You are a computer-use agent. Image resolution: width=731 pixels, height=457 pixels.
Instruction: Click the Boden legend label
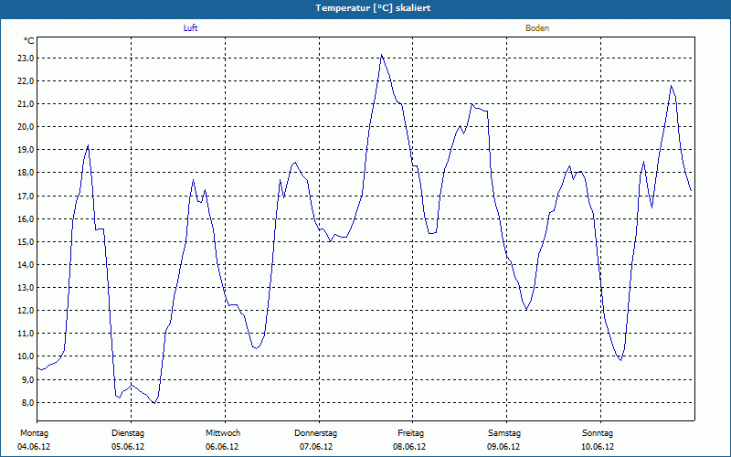pos(537,28)
